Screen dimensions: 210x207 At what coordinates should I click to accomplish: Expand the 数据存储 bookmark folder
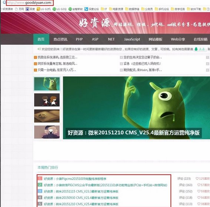pyautogui.click(x=132, y=9)
